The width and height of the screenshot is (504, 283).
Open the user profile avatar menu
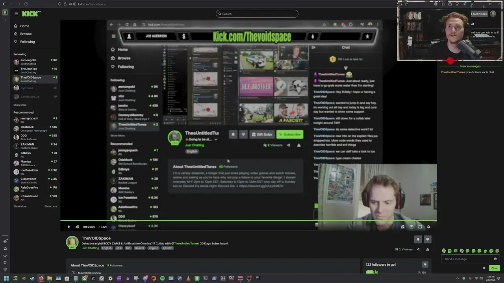pyautogui.click(x=493, y=14)
